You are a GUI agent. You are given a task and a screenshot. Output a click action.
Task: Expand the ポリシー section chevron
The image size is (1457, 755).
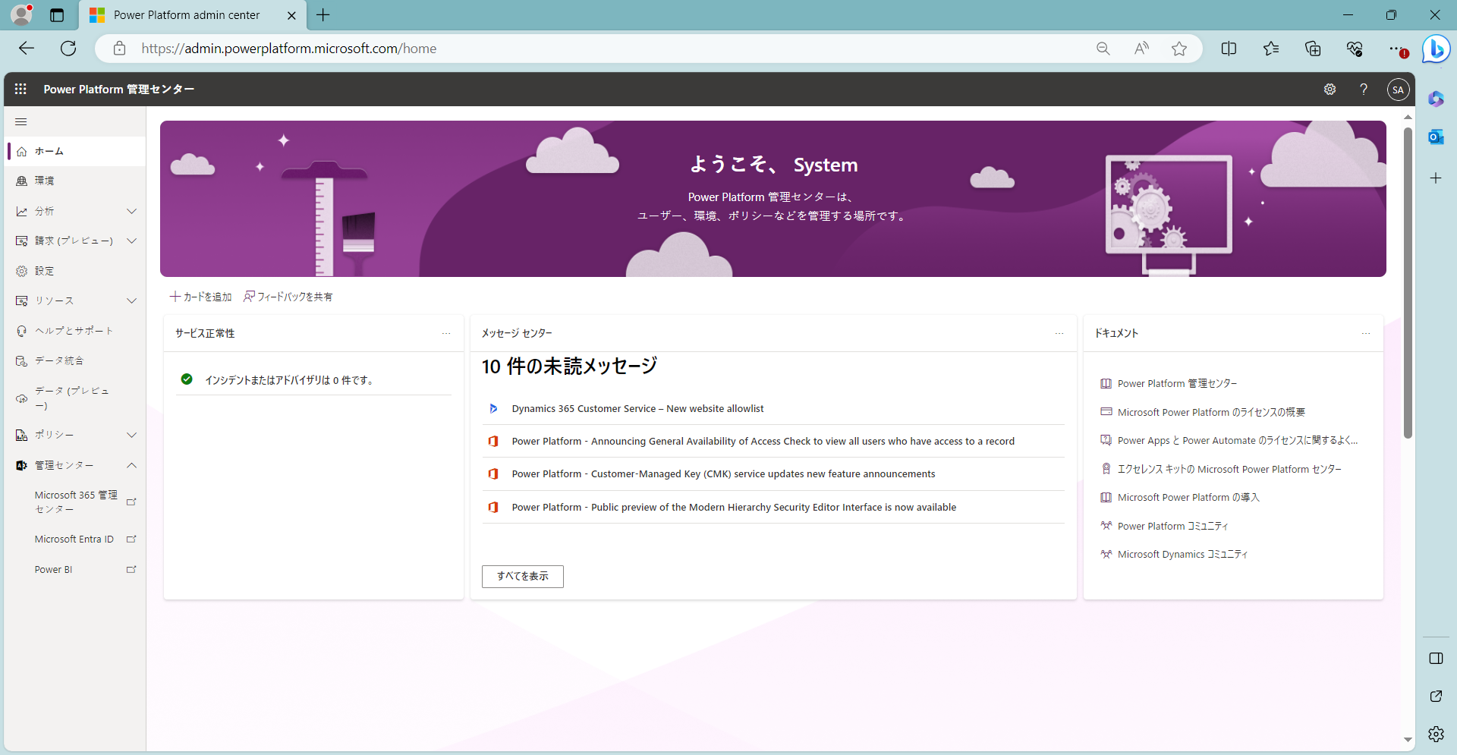[131, 435]
